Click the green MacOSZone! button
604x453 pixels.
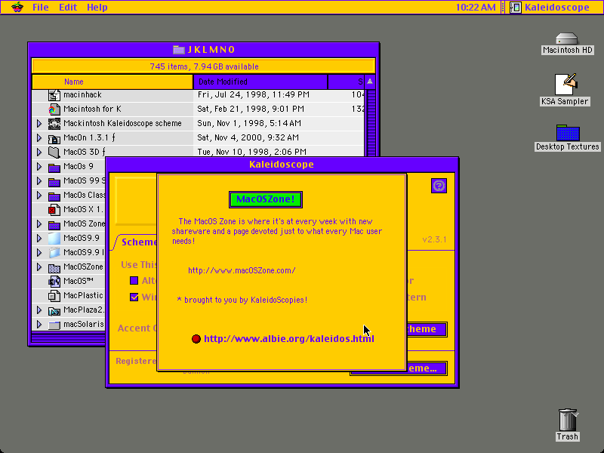coord(266,199)
